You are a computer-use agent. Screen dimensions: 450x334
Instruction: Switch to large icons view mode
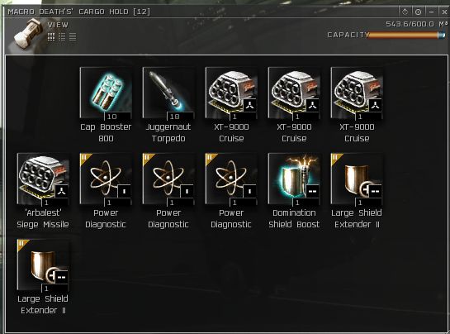click(51, 37)
